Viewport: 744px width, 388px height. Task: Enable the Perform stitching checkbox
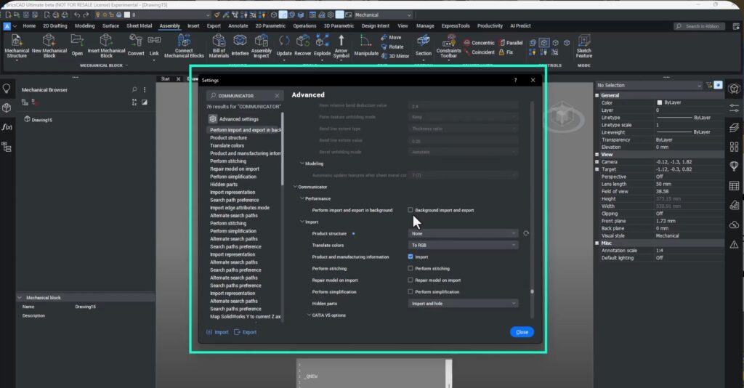(x=411, y=268)
